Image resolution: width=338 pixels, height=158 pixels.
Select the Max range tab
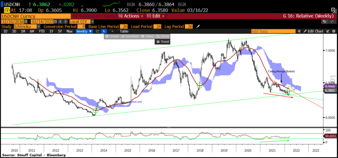tap(69, 31)
